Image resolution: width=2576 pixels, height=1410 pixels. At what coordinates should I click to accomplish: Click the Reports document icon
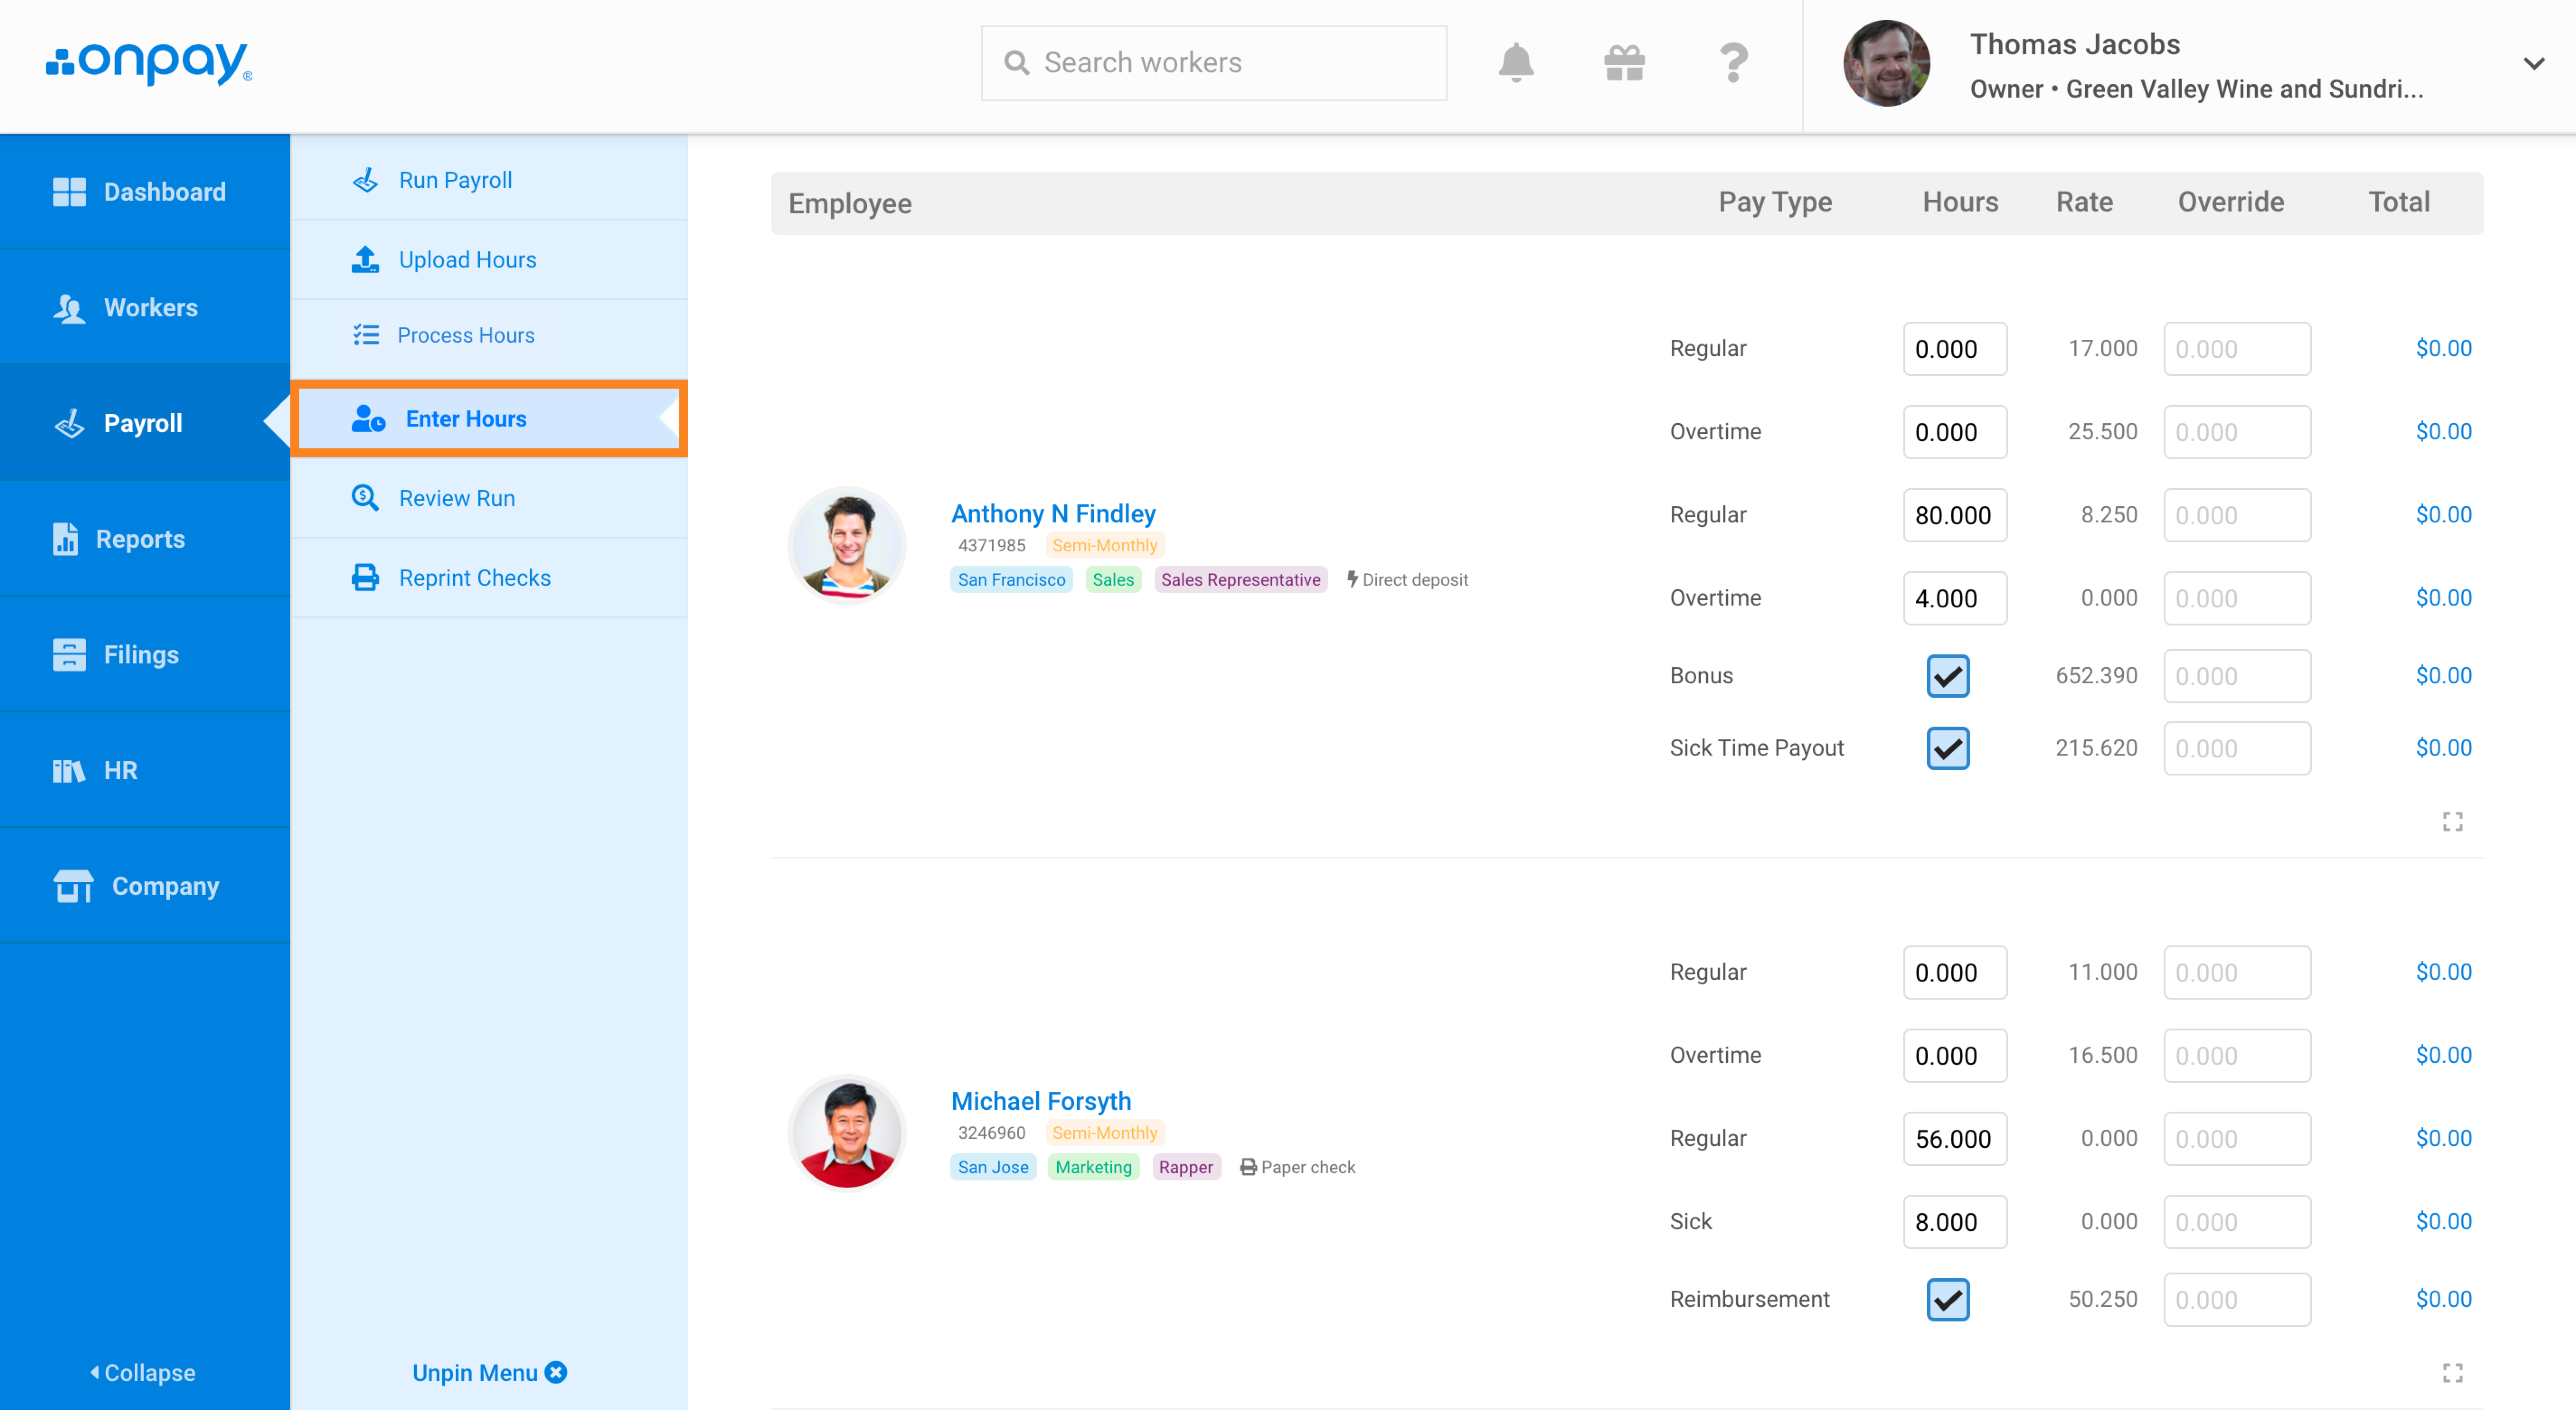click(65, 539)
